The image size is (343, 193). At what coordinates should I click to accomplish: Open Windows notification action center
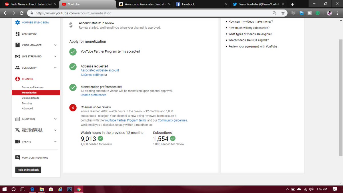coord(335,189)
